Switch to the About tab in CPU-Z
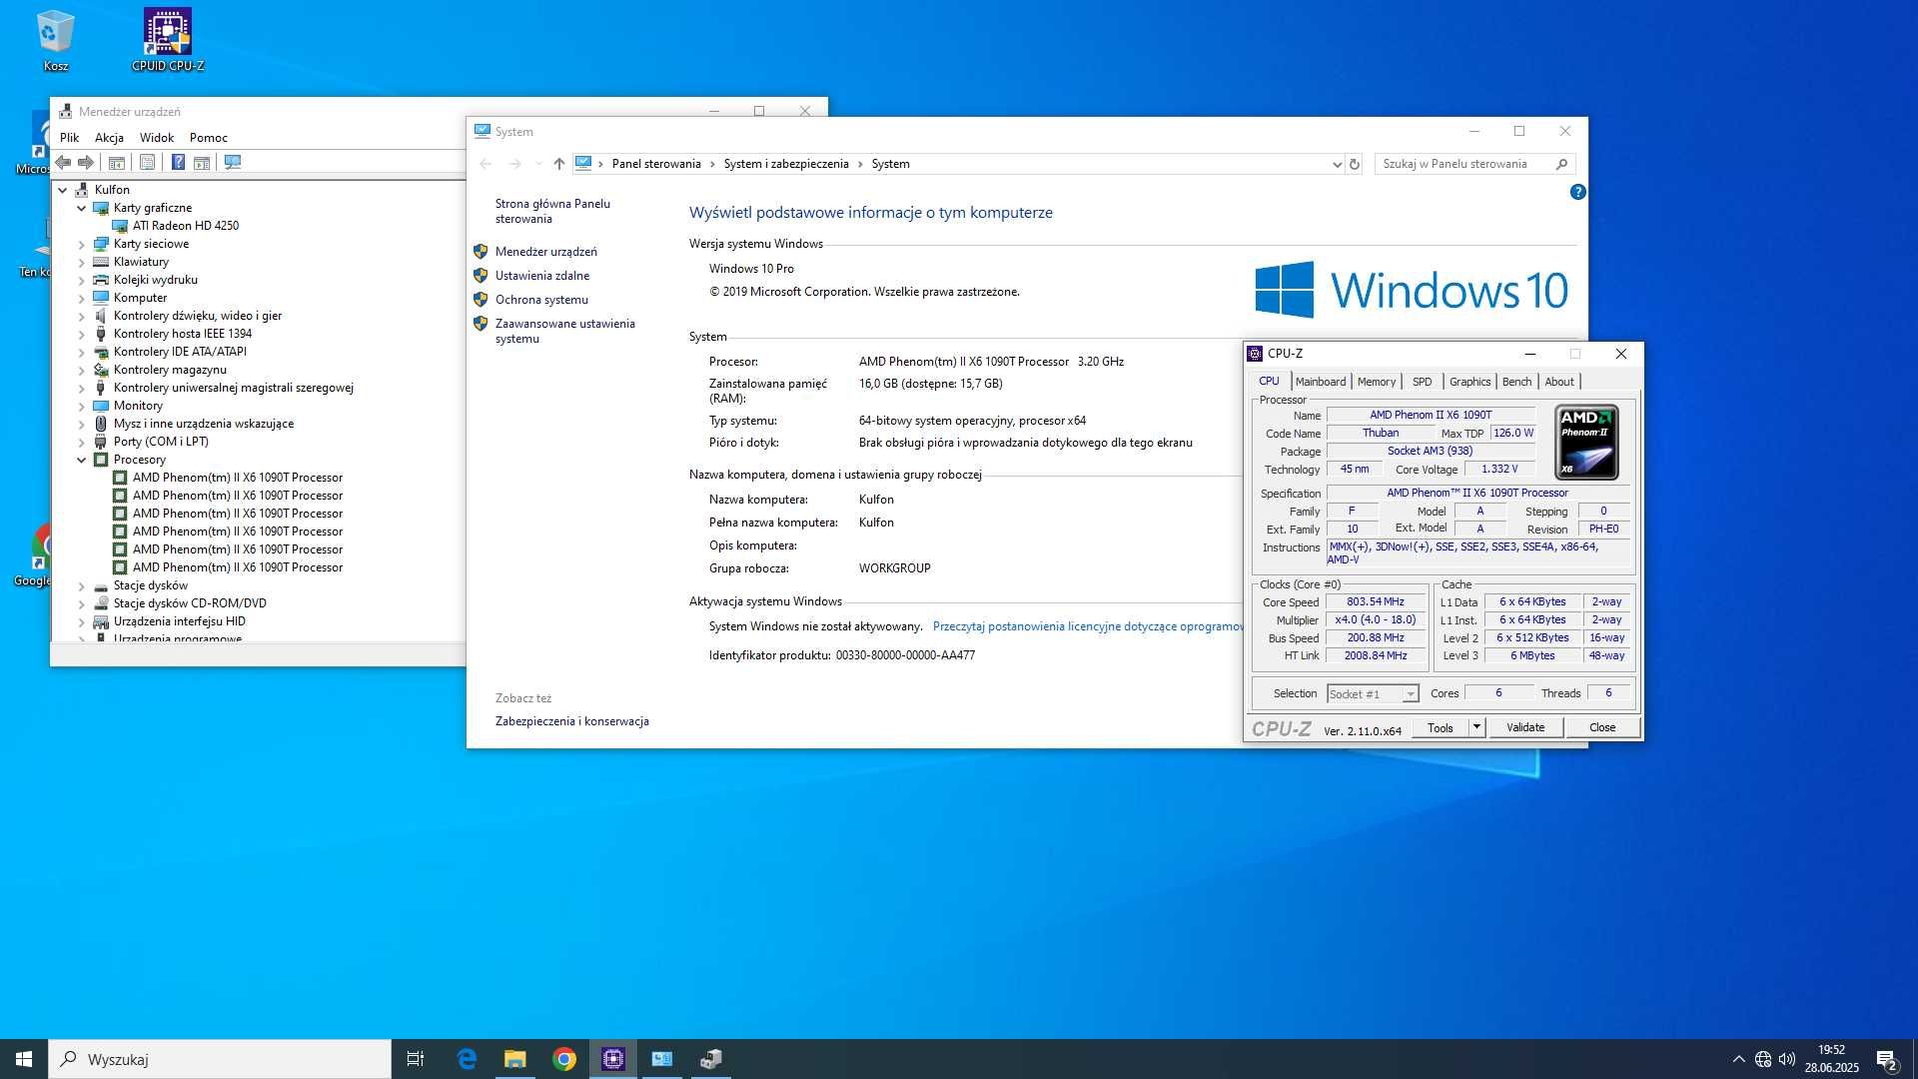 coord(1559,382)
